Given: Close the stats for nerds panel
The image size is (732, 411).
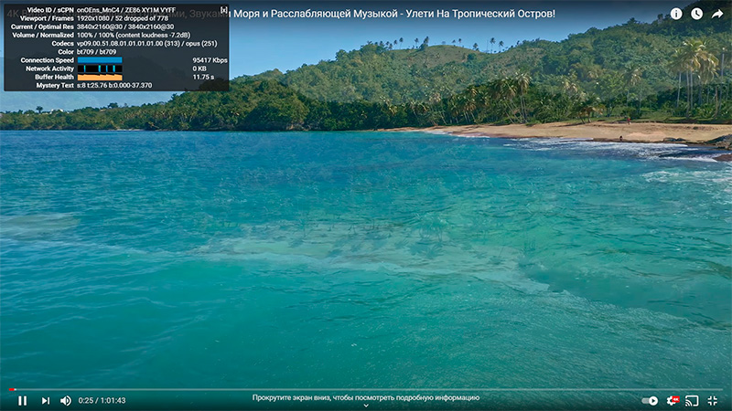Looking at the screenshot, I should point(224,10).
